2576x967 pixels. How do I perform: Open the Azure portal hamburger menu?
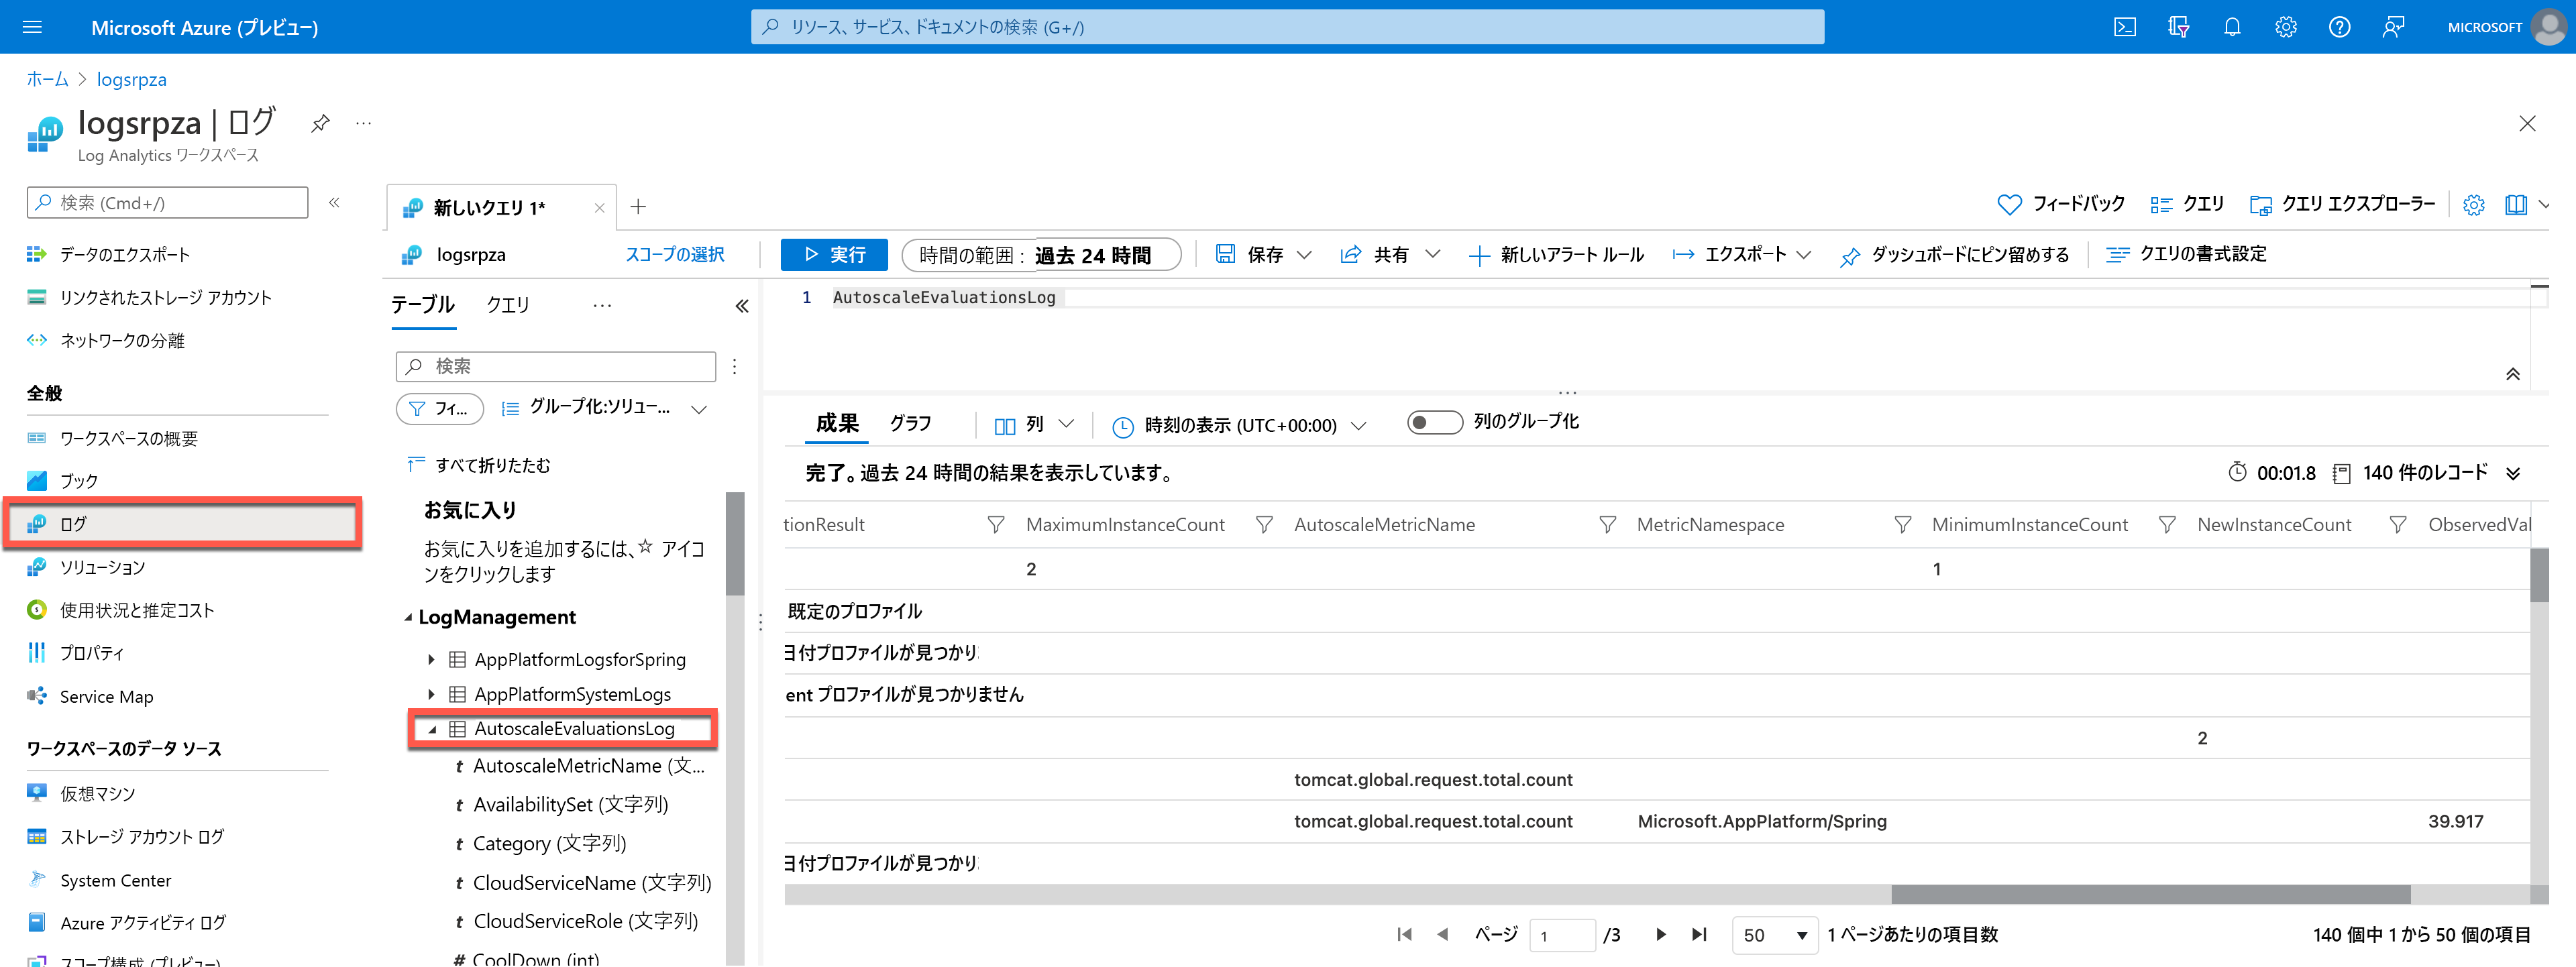pos(32,27)
